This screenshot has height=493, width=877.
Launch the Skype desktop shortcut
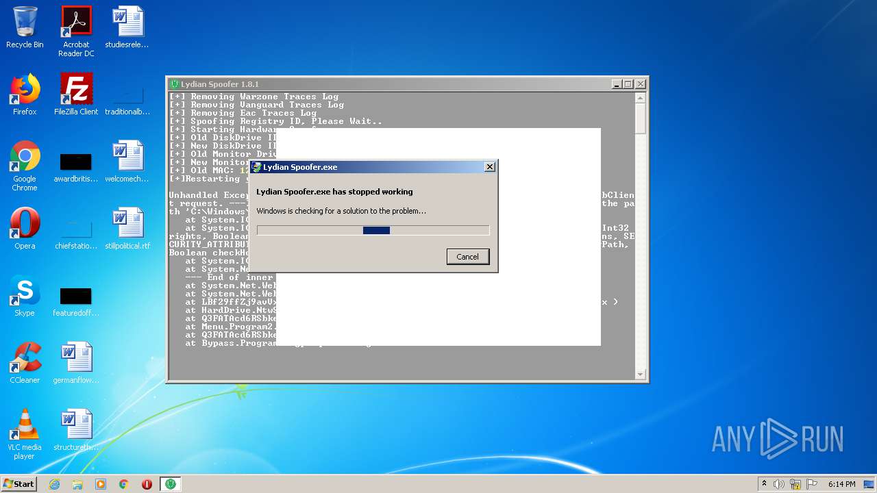25,296
